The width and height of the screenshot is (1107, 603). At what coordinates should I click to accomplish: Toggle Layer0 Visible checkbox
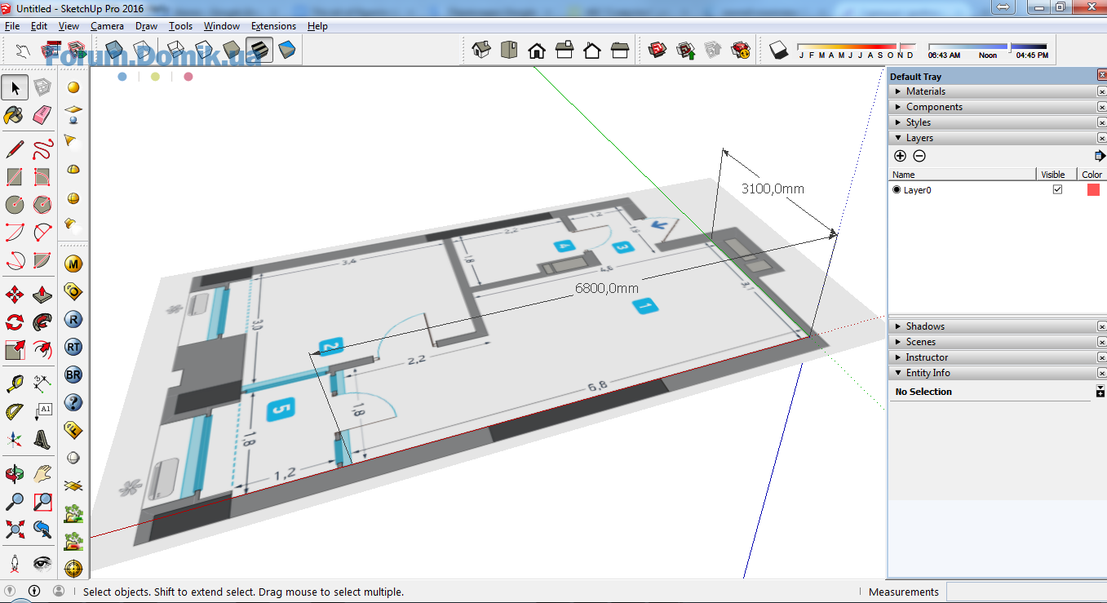[x=1058, y=189]
